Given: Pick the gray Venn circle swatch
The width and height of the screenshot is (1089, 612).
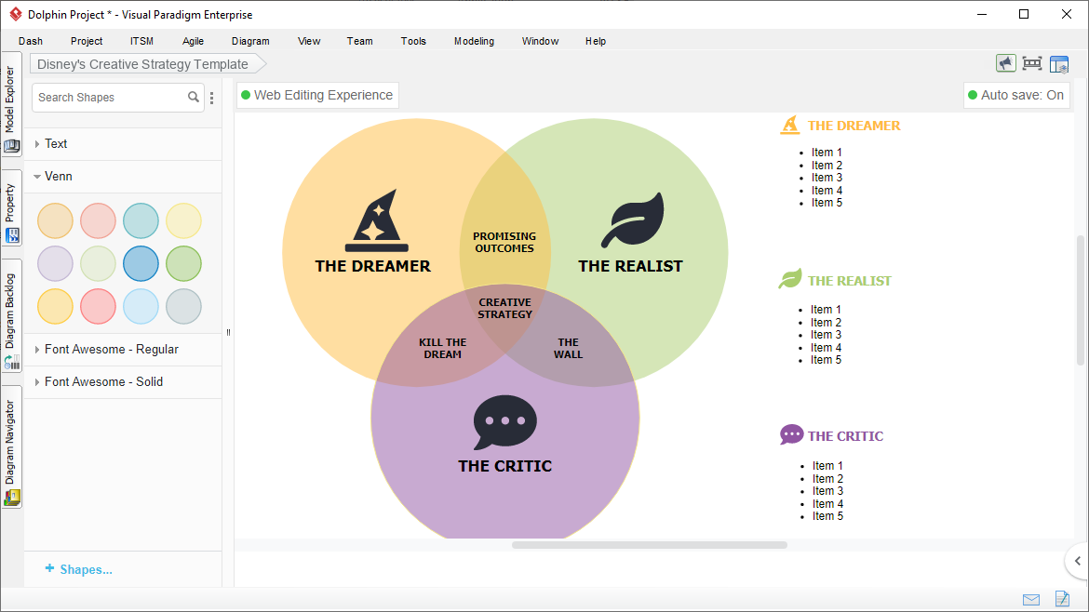Looking at the screenshot, I should pos(184,307).
